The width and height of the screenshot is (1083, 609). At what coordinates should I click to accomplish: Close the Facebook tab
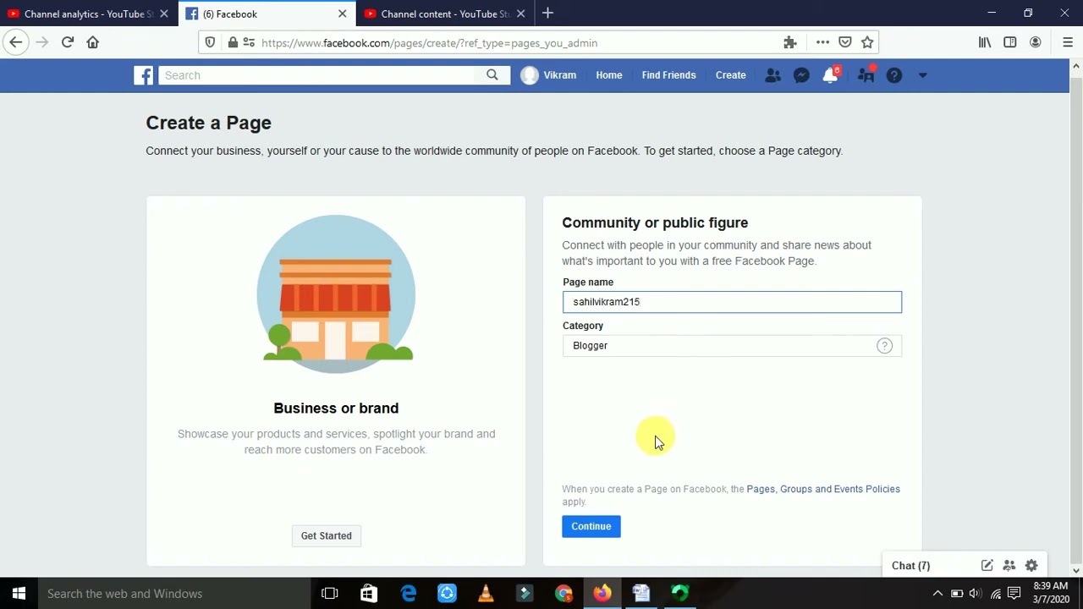tap(343, 14)
